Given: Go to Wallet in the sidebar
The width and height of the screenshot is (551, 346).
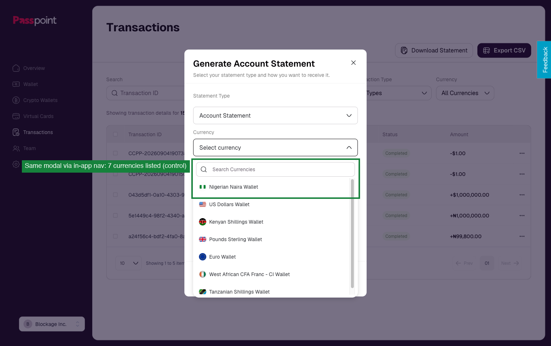Looking at the screenshot, I should 31,84.
